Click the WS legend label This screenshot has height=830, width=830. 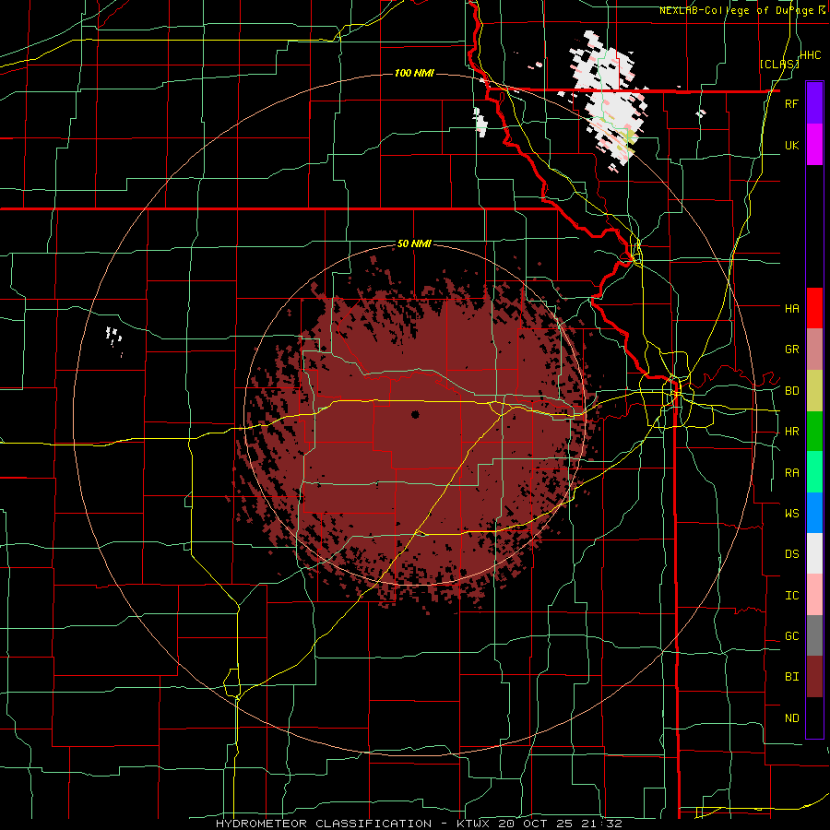tap(791, 514)
